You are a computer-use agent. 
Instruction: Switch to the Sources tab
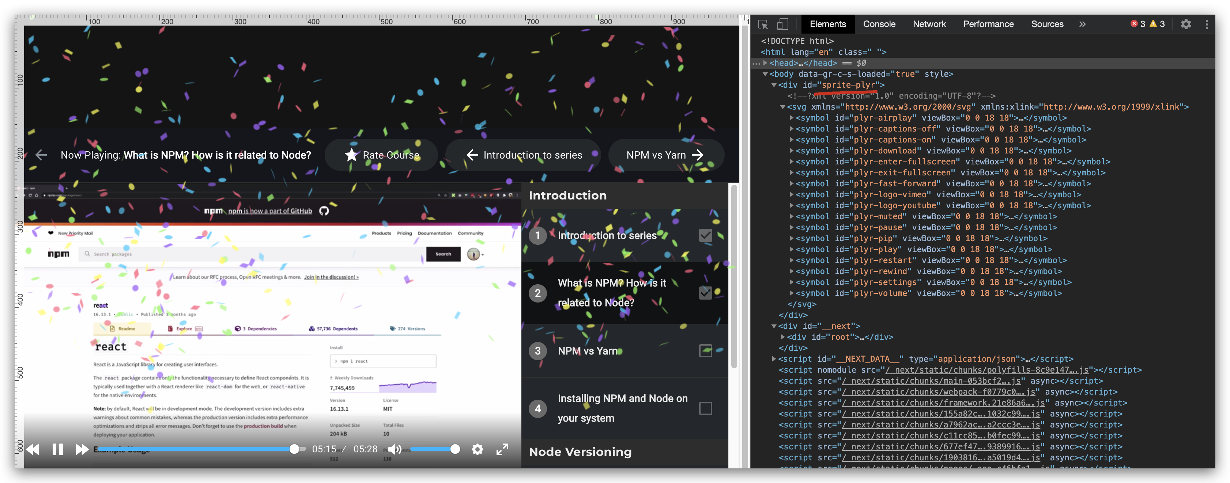coord(1047,24)
